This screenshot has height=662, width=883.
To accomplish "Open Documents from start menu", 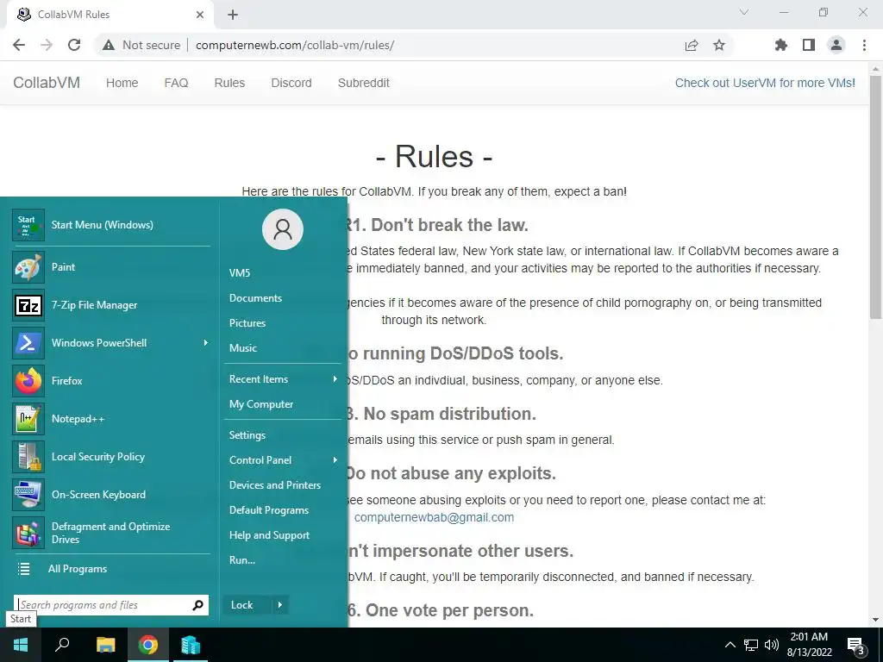I will click(x=255, y=298).
